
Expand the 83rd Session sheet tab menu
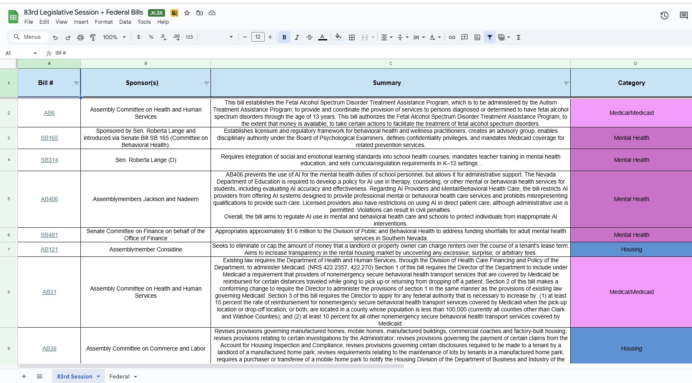pyautogui.click(x=98, y=376)
